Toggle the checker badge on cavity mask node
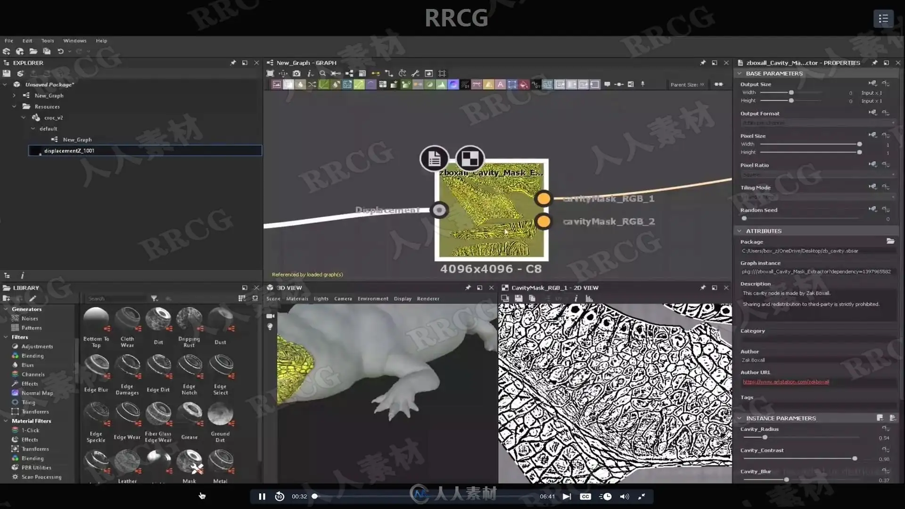The image size is (905, 509). (470, 159)
